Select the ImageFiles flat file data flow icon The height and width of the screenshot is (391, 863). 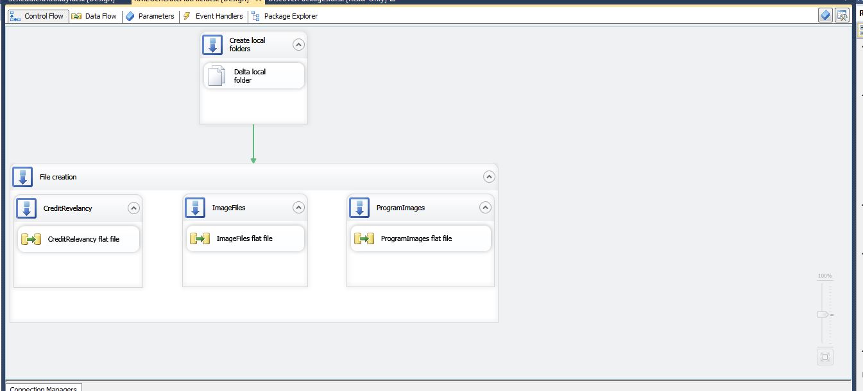(200, 238)
